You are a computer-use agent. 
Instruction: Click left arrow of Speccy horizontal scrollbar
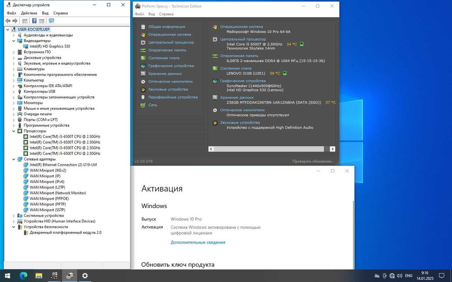pos(211,149)
